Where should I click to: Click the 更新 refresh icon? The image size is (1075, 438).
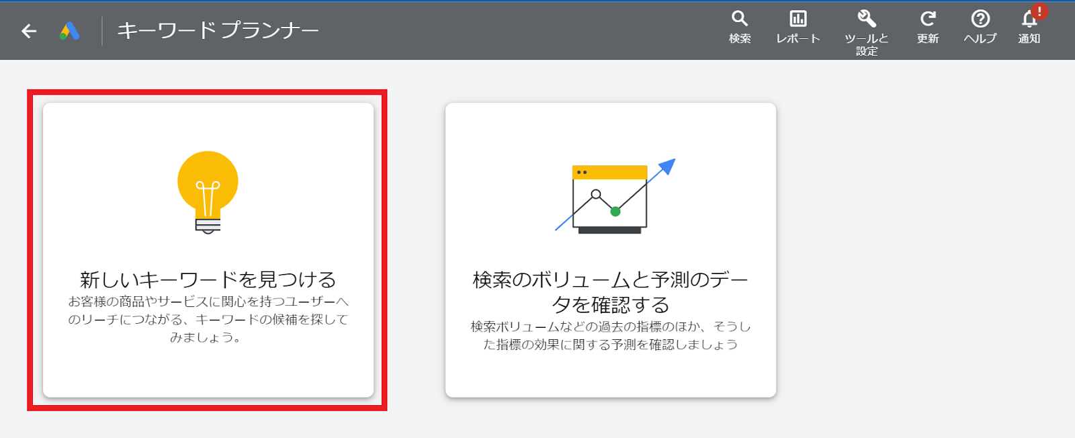click(928, 28)
